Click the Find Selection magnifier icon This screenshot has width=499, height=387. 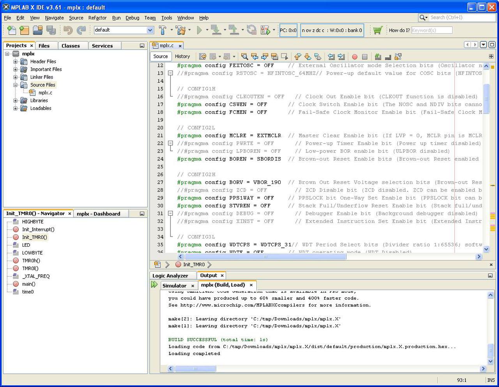[244, 57]
